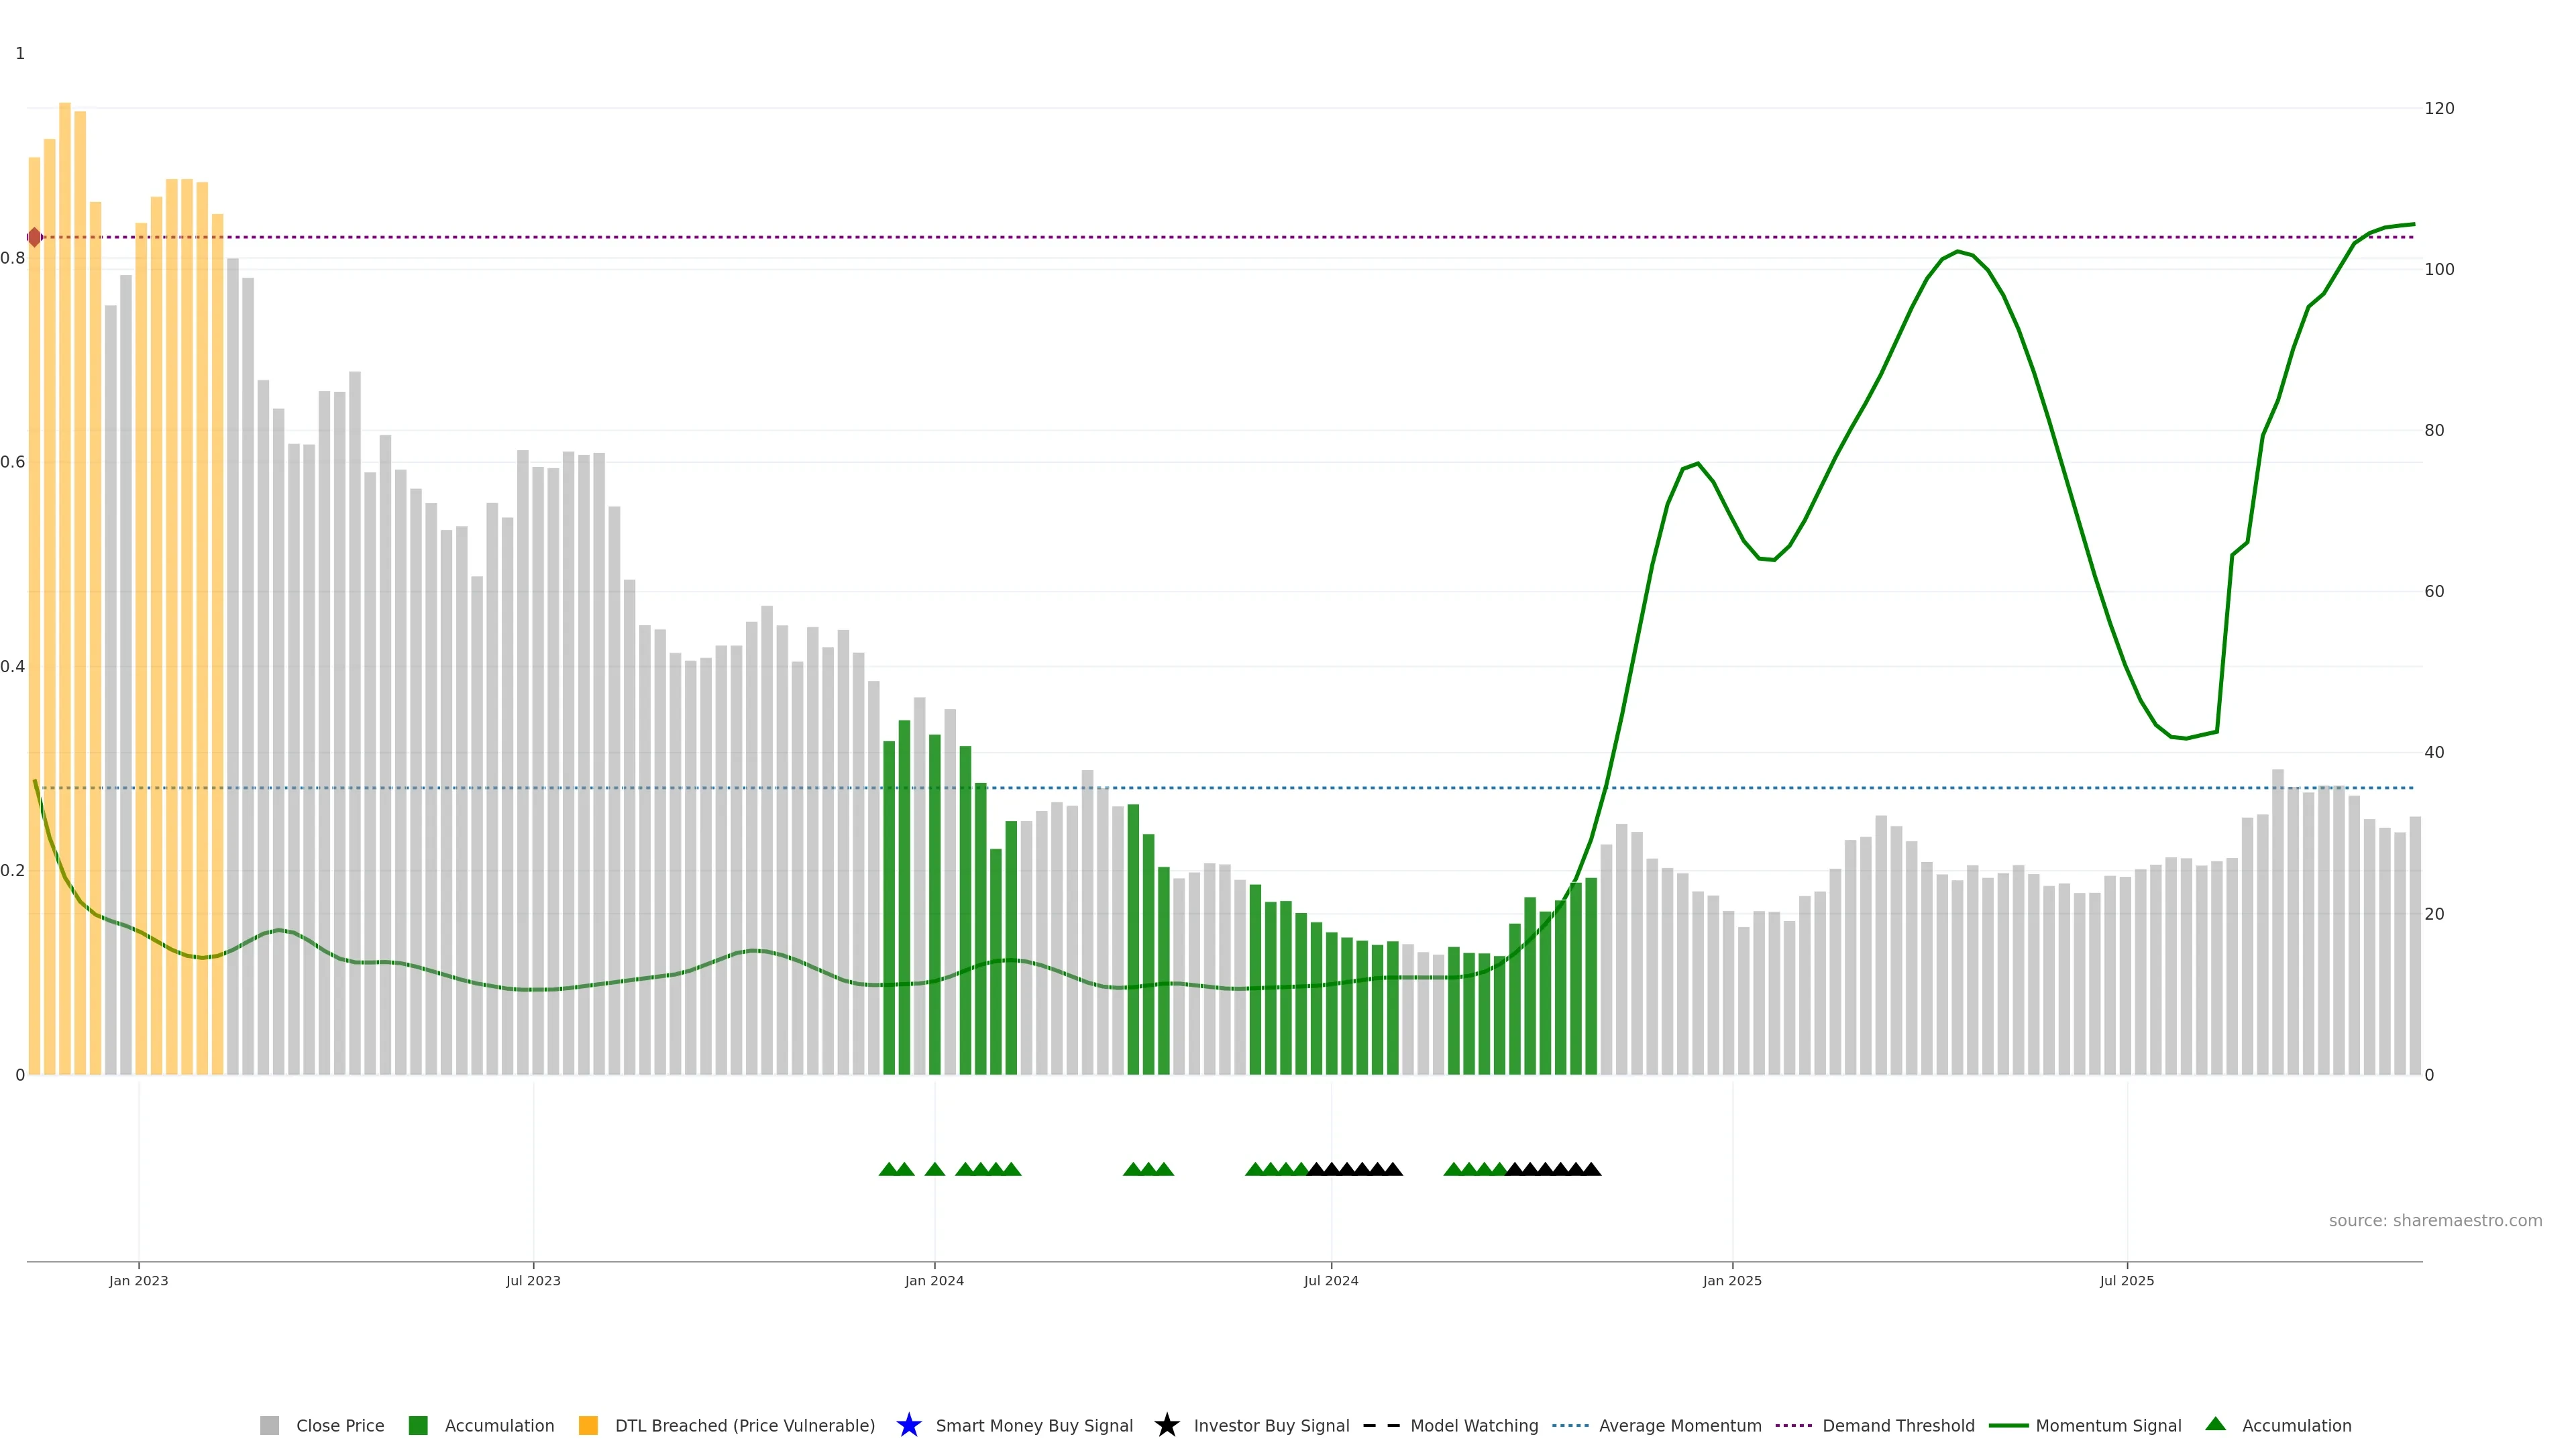Click the orange DTL Breached legend square
Viewport: 2576px width, 1449px height.
pos(588,1426)
